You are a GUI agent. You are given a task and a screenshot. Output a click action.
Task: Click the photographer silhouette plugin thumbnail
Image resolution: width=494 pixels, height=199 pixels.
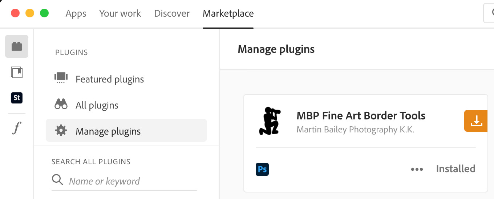[x=270, y=121]
